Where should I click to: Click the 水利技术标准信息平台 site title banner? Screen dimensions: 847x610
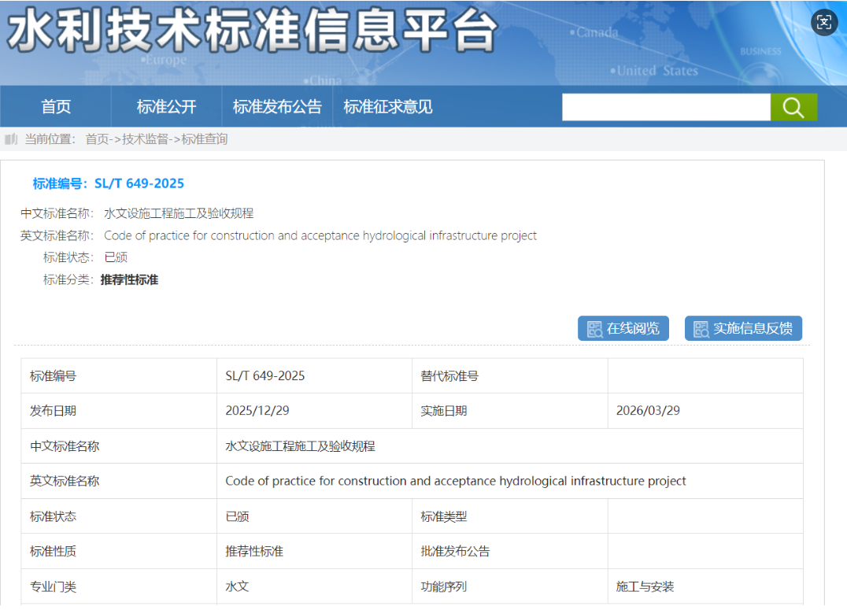tap(253, 33)
